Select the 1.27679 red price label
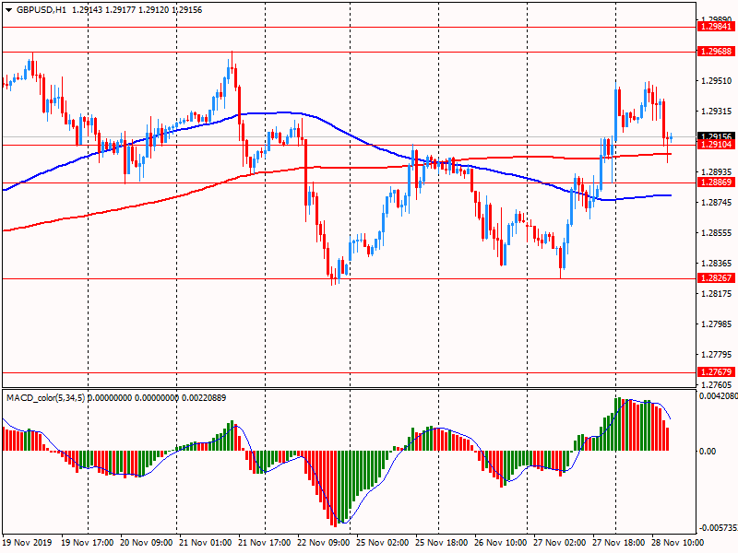Image resolution: width=738 pixels, height=553 pixels. pos(716,372)
